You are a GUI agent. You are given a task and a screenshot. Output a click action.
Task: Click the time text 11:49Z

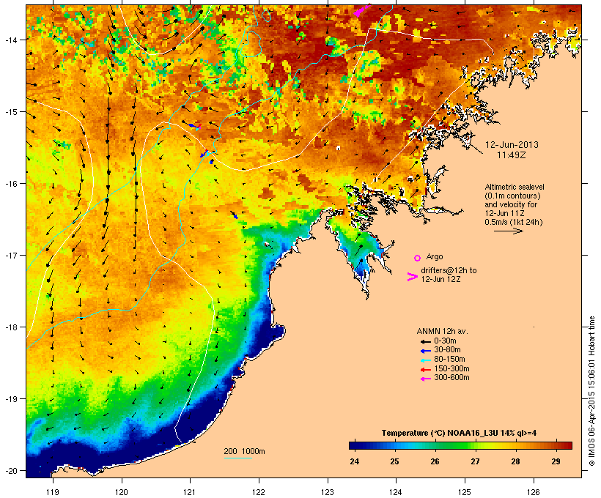point(512,155)
